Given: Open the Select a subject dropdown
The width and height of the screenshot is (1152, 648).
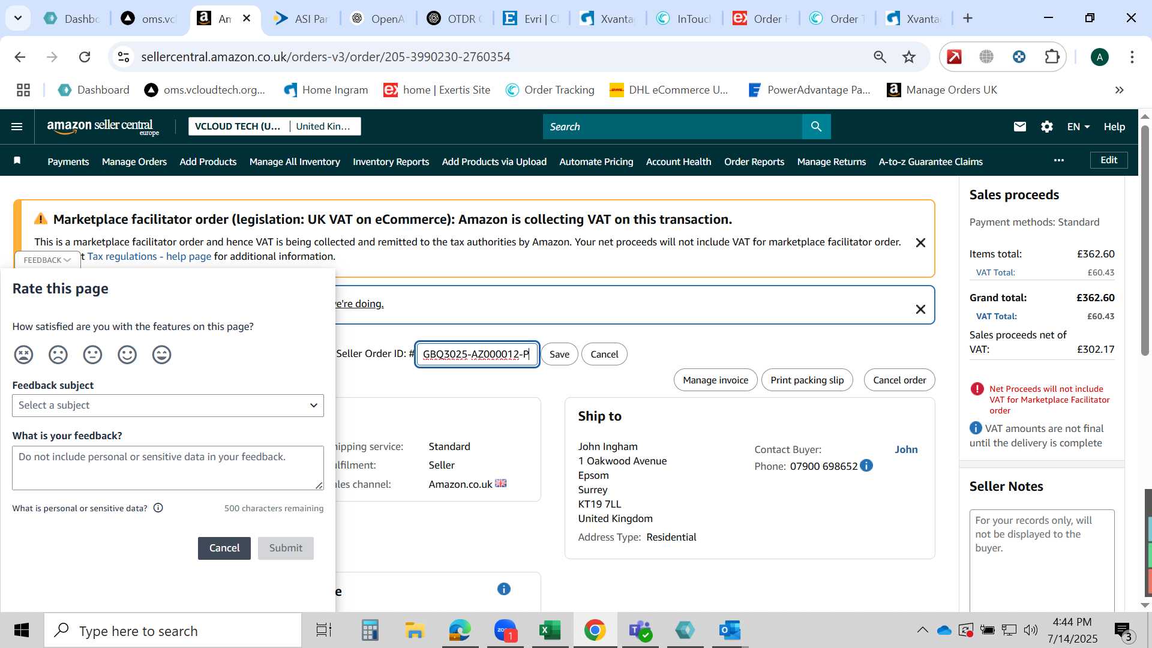Looking at the screenshot, I should [x=168, y=406].
